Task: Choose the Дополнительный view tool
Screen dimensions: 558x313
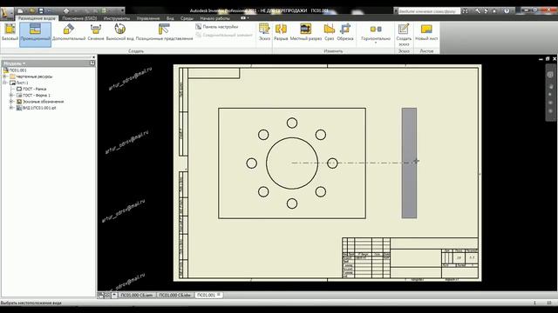Action: click(69, 32)
